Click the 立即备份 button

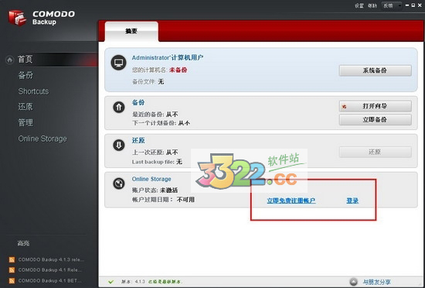[375, 120]
